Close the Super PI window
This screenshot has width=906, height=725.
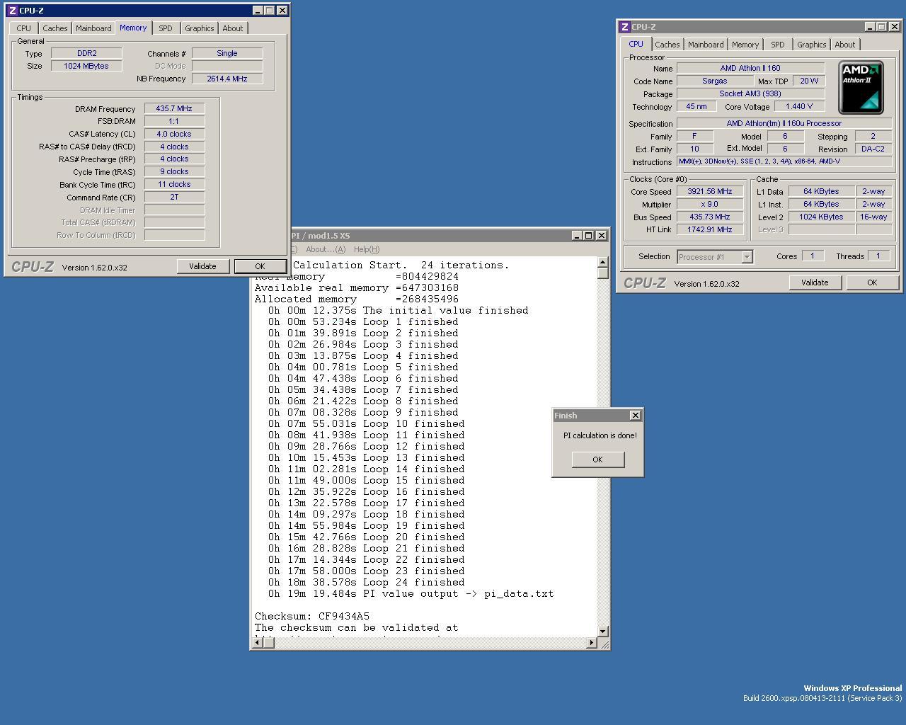coord(601,236)
